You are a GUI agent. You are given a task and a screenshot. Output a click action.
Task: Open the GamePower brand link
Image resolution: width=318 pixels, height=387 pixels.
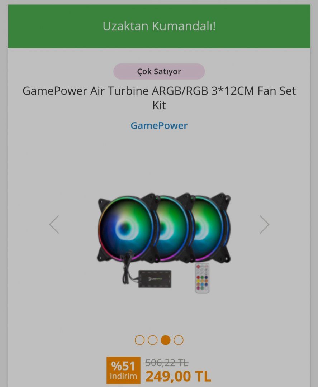click(159, 126)
